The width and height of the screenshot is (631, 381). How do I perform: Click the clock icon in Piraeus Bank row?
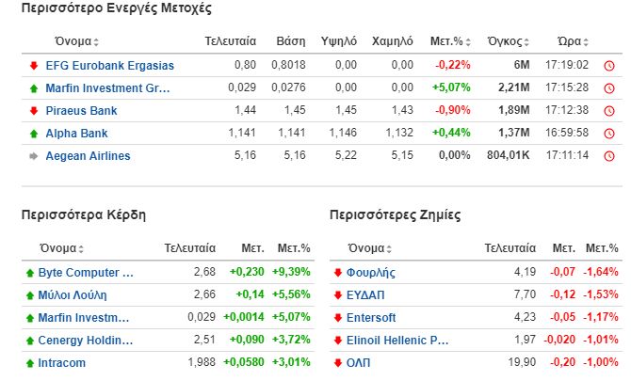coord(609,110)
